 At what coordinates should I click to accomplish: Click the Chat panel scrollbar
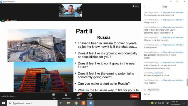click(x=187, y=82)
